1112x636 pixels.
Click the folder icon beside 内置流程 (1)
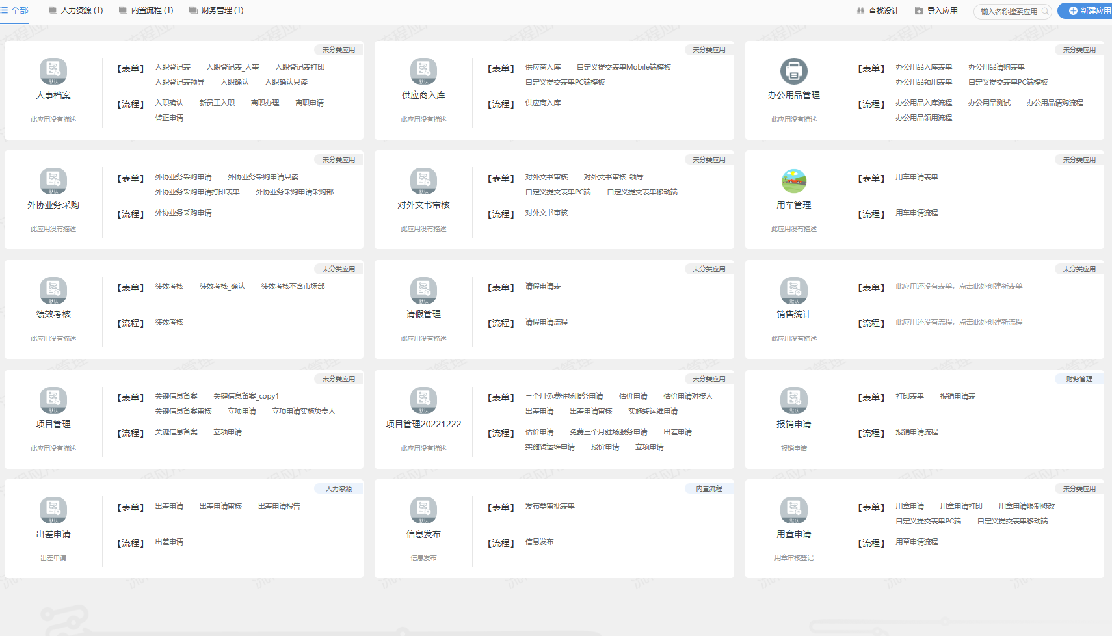point(123,10)
